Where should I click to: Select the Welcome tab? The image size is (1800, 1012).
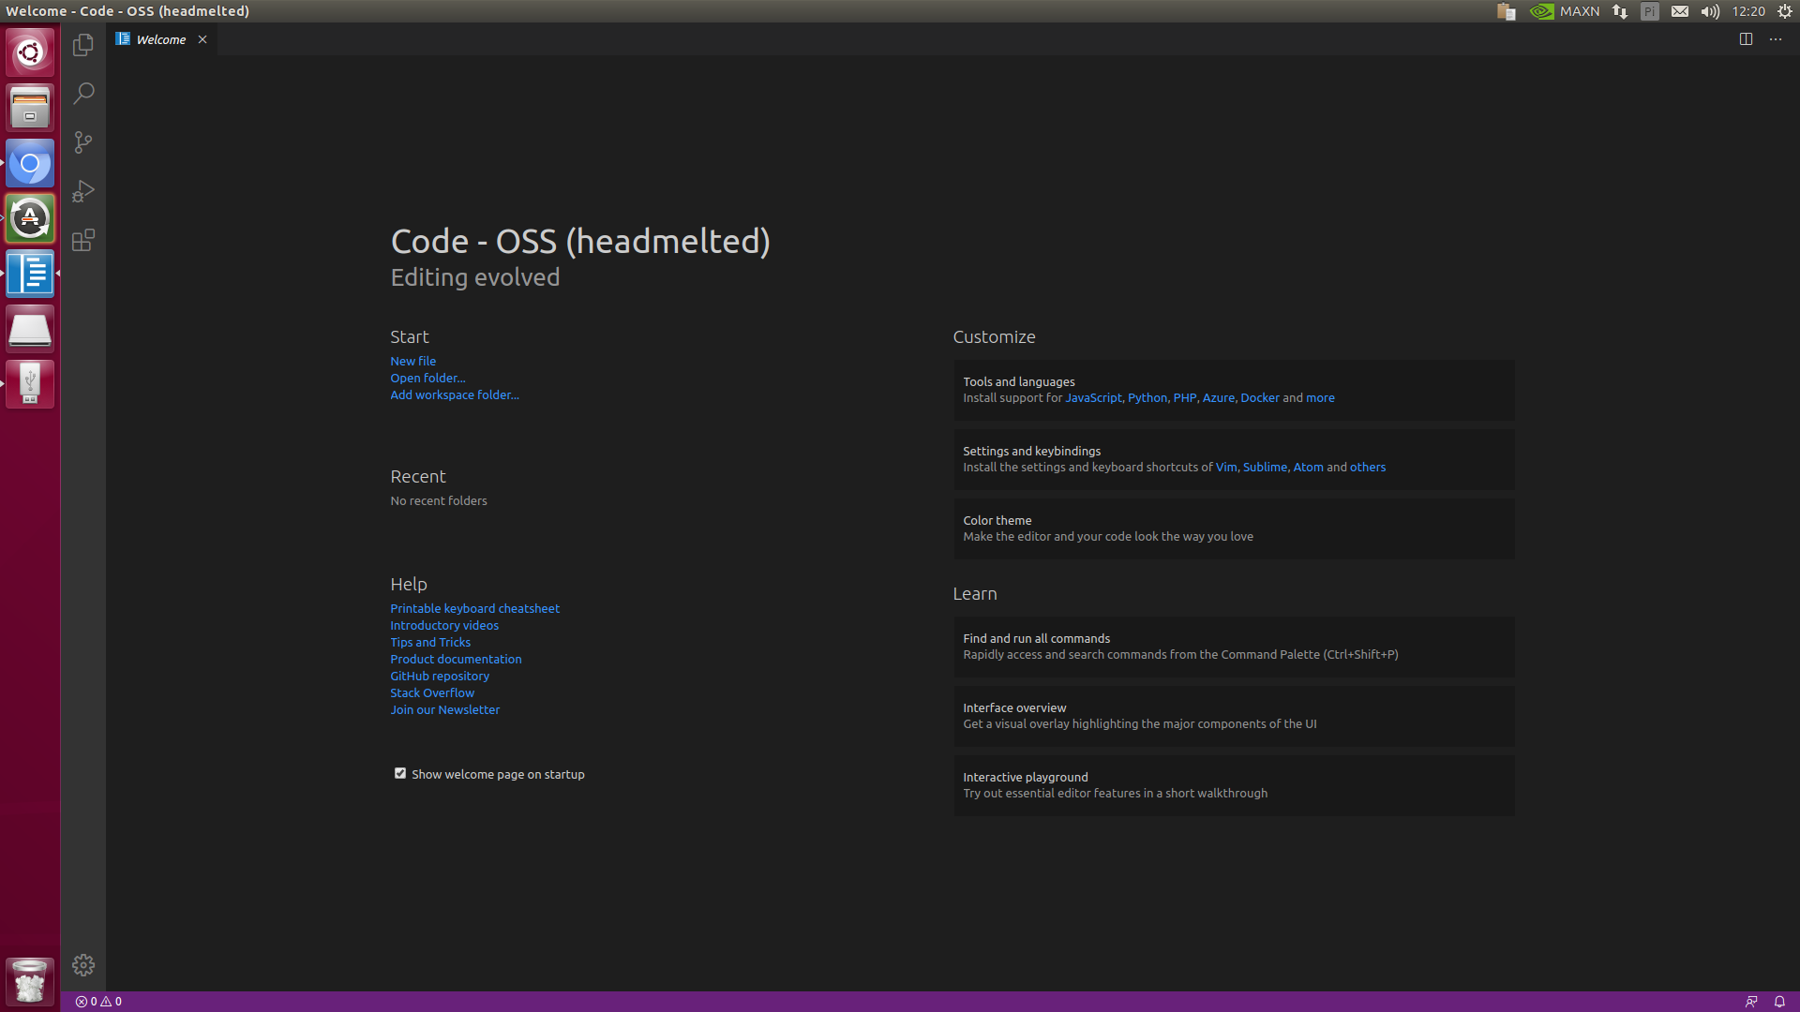(158, 39)
